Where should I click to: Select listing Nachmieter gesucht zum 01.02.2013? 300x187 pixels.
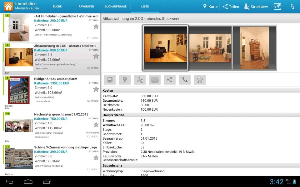click(61, 114)
